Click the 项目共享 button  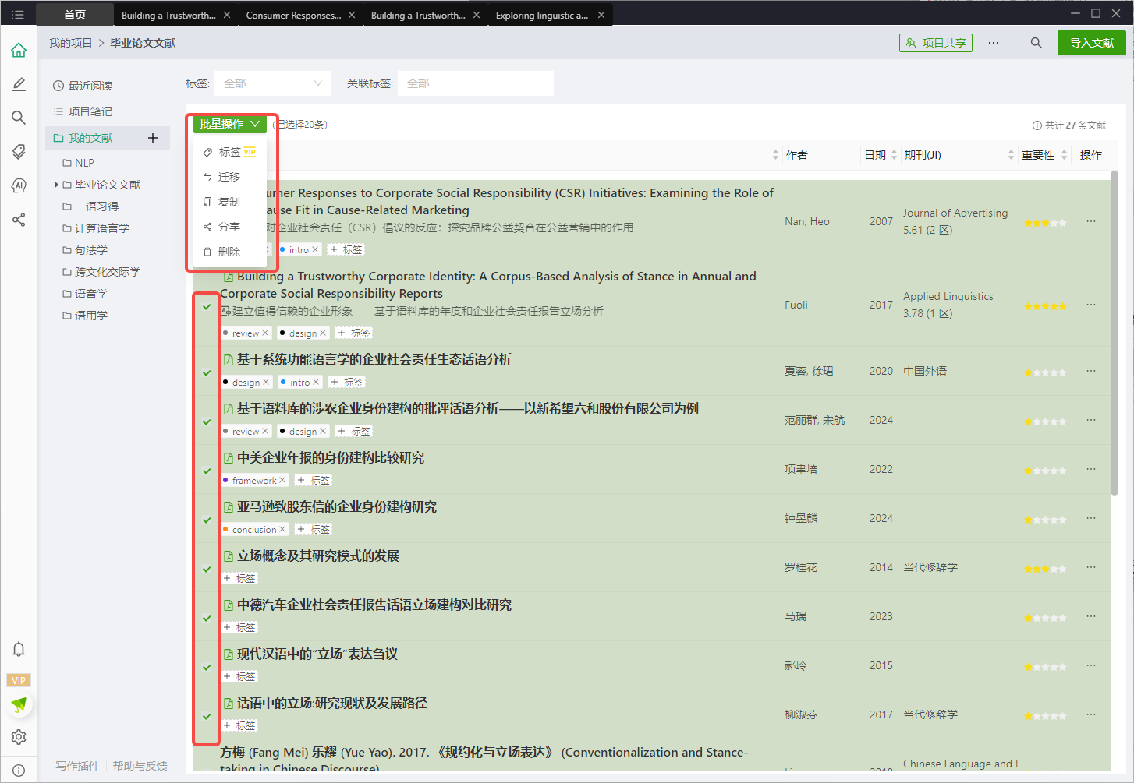click(x=935, y=43)
